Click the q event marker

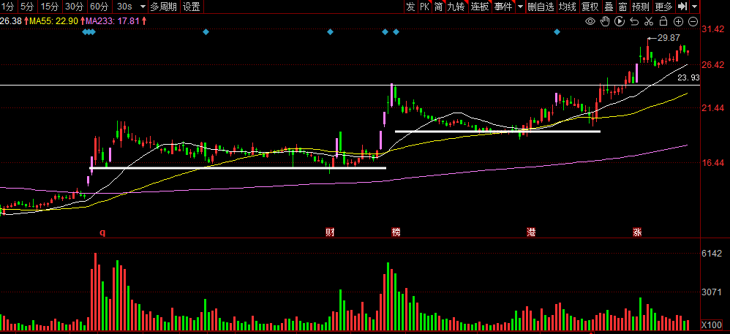point(102,232)
